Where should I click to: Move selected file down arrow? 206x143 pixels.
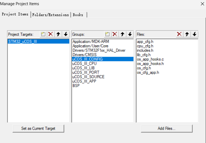(194, 34)
